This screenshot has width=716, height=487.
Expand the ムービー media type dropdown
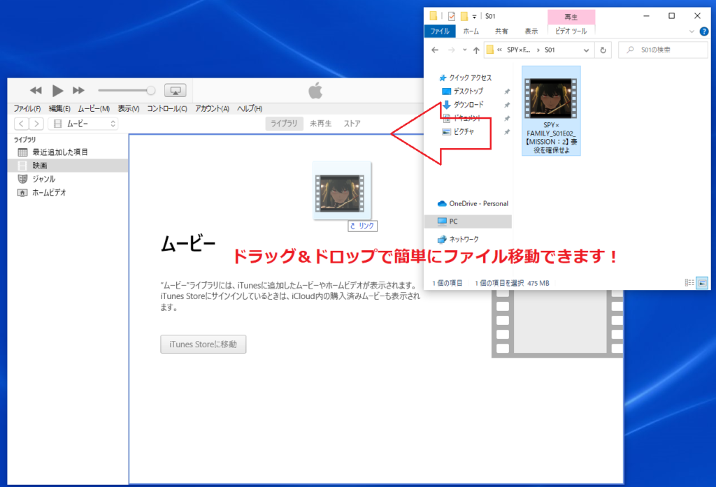[x=83, y=124]
